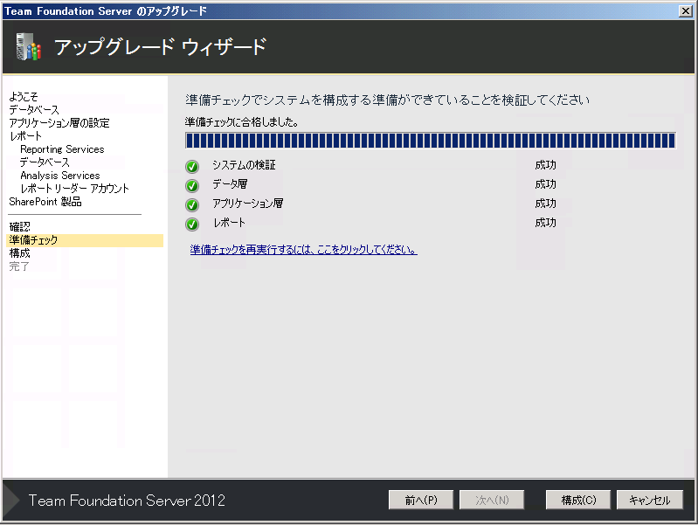Close the Team Foundation Server upgrade window
This screenshot has height=525, width=698.
(x=686, y=11)
